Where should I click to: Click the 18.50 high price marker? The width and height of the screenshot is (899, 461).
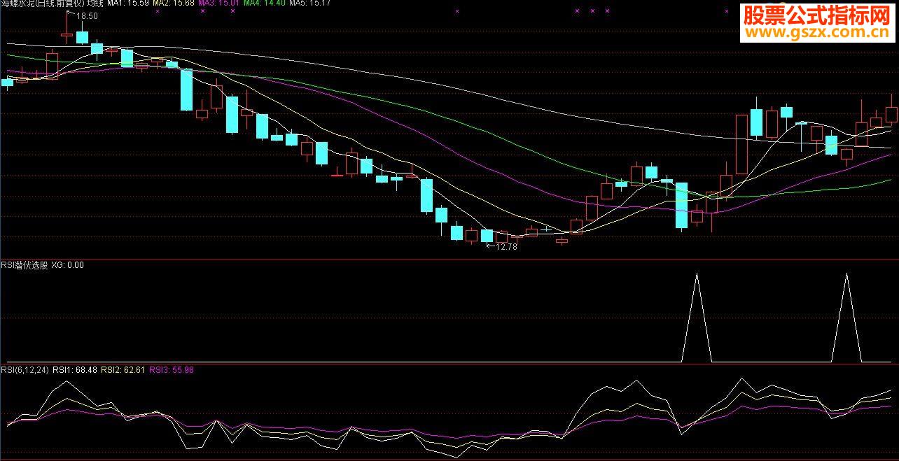pyautogui.click(x=87, y=15)
